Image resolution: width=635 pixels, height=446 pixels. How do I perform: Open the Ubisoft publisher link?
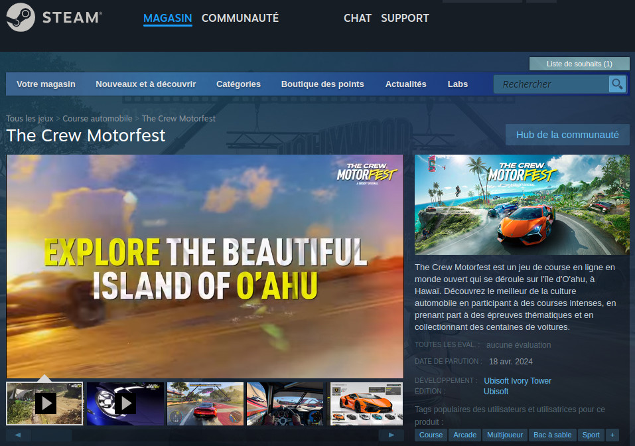coord(497,391)
